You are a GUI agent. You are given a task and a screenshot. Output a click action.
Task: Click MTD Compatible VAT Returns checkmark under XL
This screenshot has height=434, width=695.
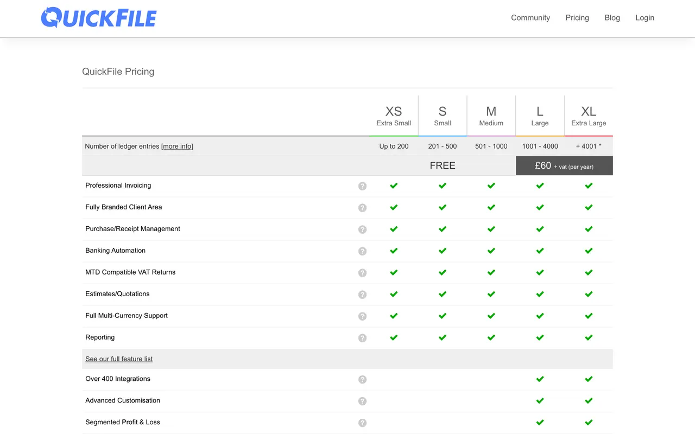[x=589, y=272]
